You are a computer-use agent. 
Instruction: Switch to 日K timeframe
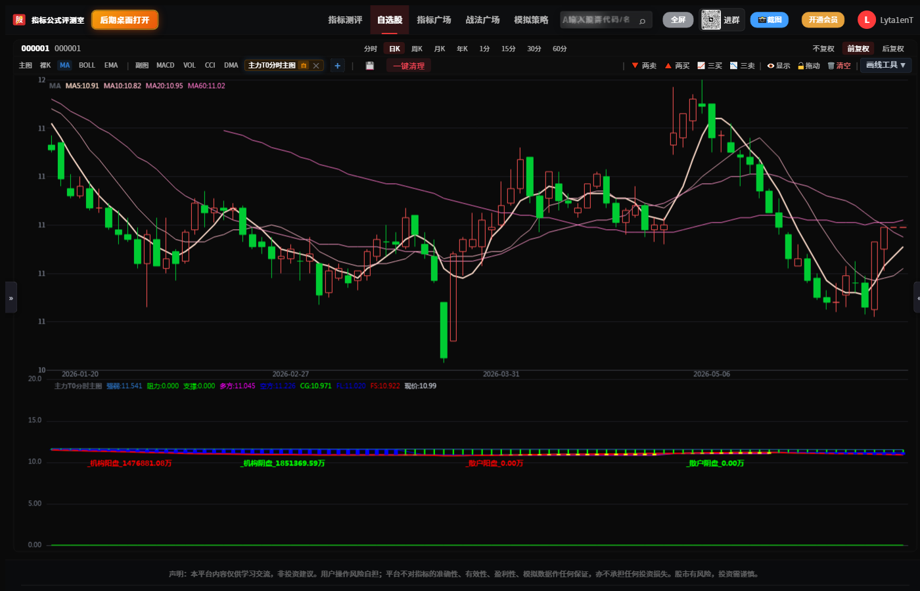(394, 49)
